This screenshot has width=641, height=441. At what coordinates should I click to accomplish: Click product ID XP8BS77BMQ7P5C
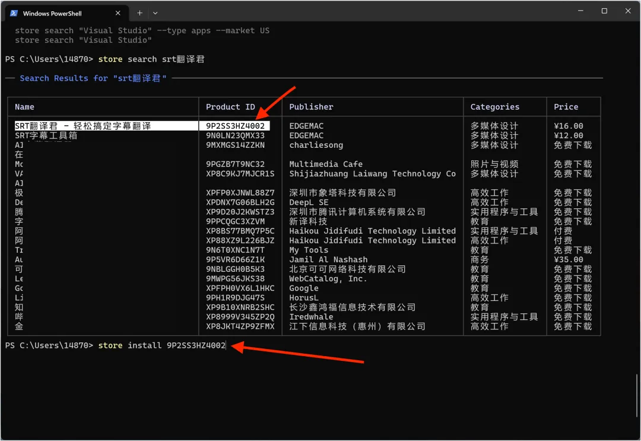[240, 231]
